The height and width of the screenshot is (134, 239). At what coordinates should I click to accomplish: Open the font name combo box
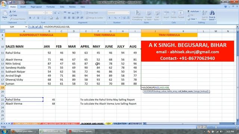click(37, 13)
